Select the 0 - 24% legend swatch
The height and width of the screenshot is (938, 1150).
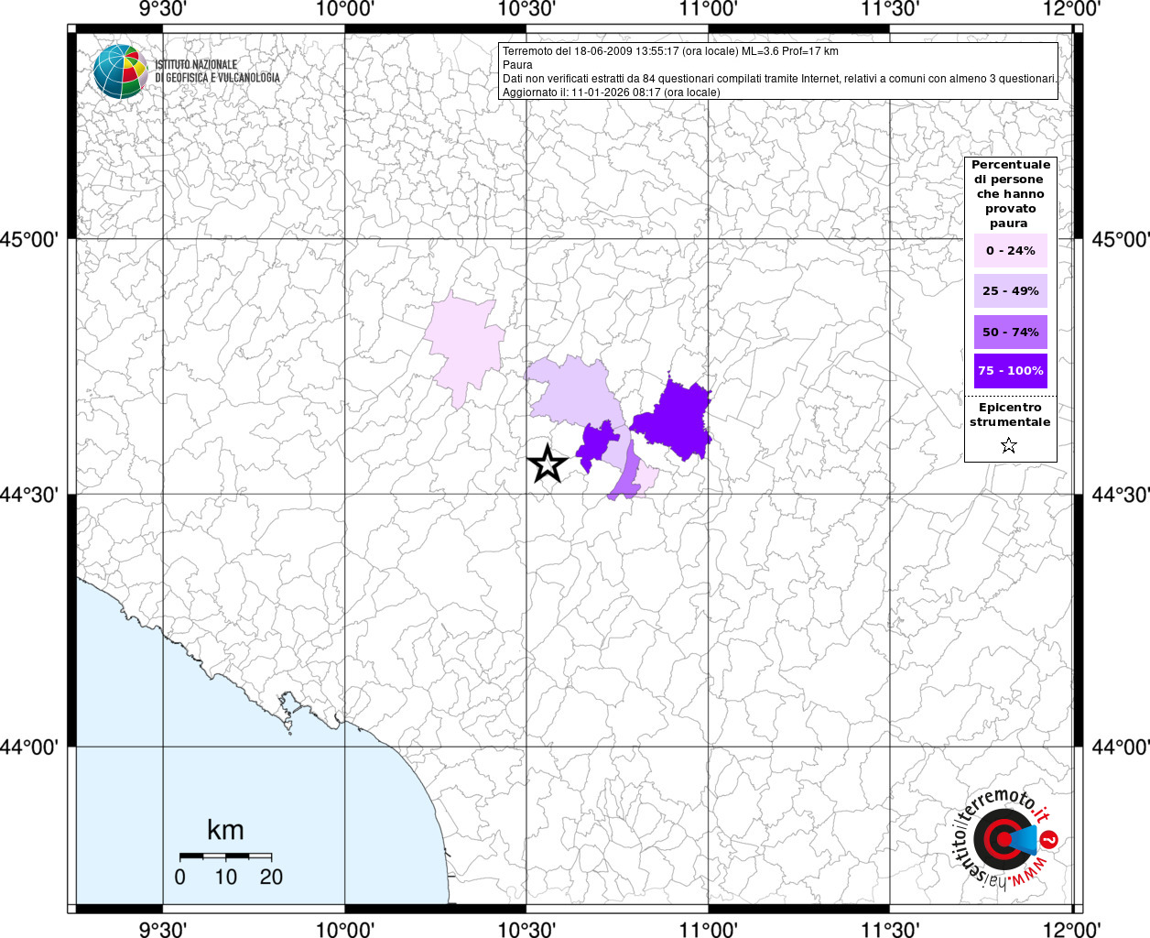click(1010, 250)
